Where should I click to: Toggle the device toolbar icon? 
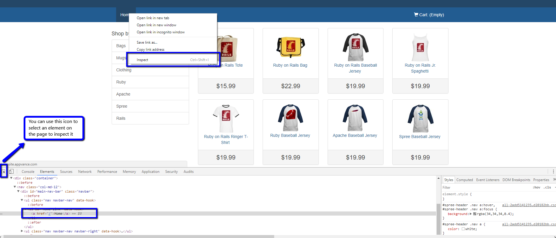click(11, 171)
